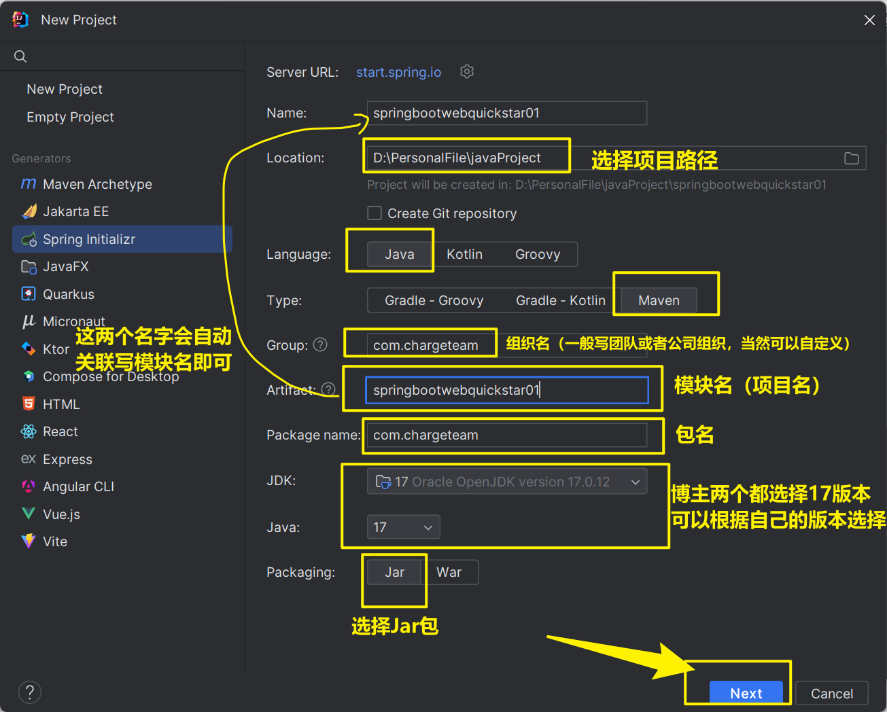887x712 pixels.
Task: Click Vue.js logo icon
Action: pyautogui.click(x=29, y=514)
